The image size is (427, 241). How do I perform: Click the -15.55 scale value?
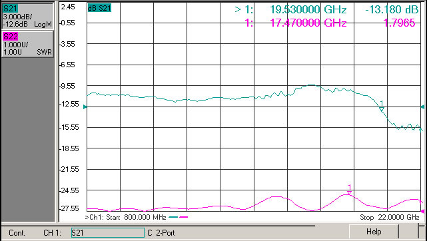[69, 127]
